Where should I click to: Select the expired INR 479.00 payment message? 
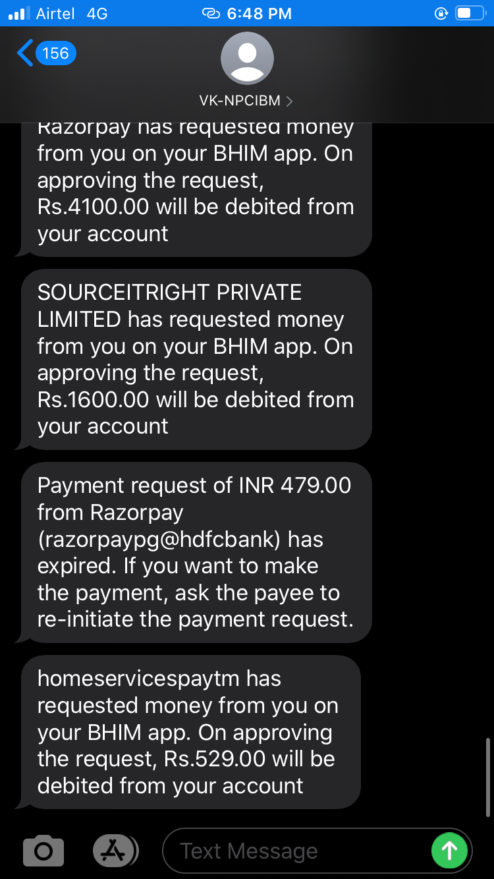click(196, 552)
